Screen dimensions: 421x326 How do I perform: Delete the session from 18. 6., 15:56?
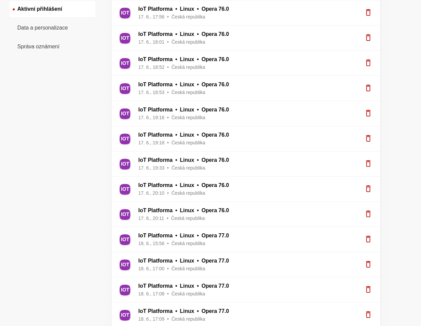[x=368, y=239]
